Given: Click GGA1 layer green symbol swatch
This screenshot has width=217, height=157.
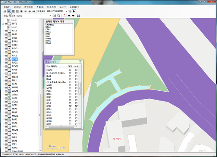Looking at the screenshot, I should (9, 95).
